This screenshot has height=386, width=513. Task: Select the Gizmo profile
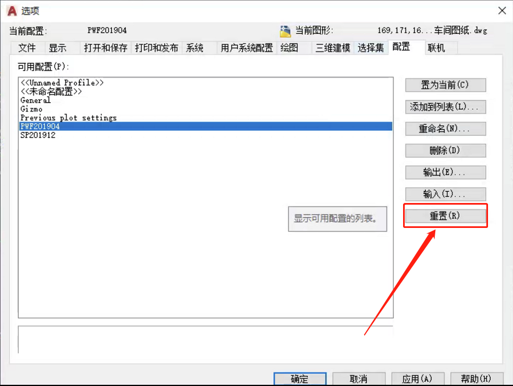tap(206, 109)
